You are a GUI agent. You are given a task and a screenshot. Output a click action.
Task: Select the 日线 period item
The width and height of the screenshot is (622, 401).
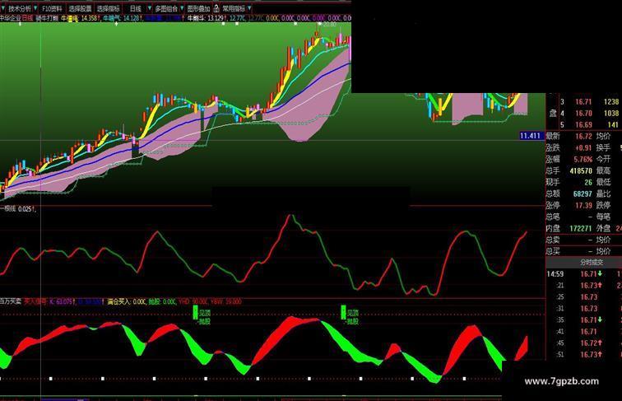[x=135, y=8]
